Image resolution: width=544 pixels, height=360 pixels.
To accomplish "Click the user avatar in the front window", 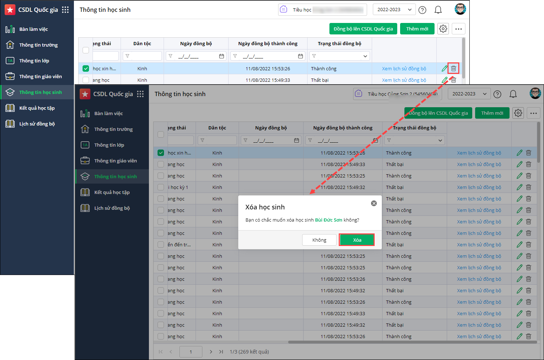I will (x=535, y=93).
